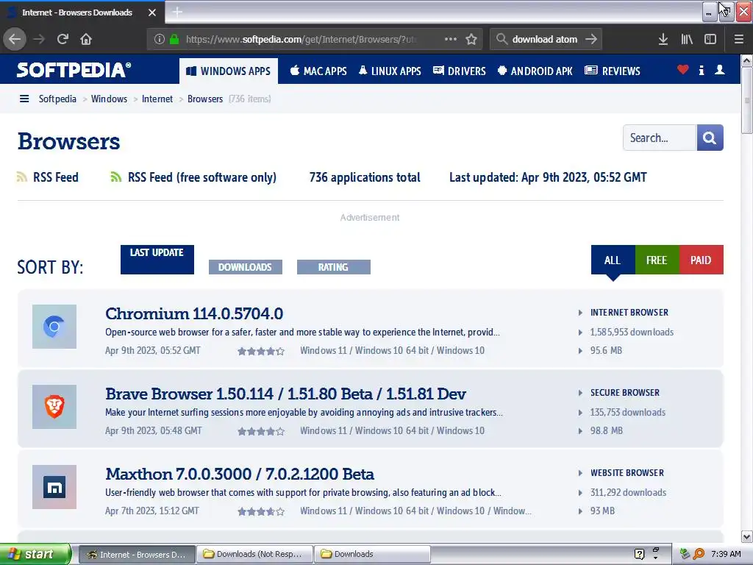
Task: Open the Firefox hamburger menu
Action: tap(738, 39)
